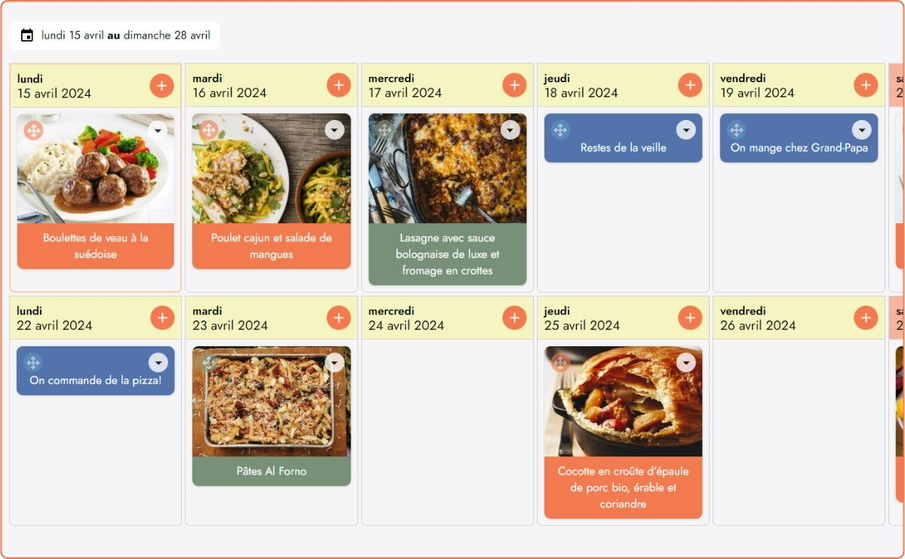This screenshot has height=559, width=905.
Task: Expand the Lasagne card options menu
Action: click(511, 131)
